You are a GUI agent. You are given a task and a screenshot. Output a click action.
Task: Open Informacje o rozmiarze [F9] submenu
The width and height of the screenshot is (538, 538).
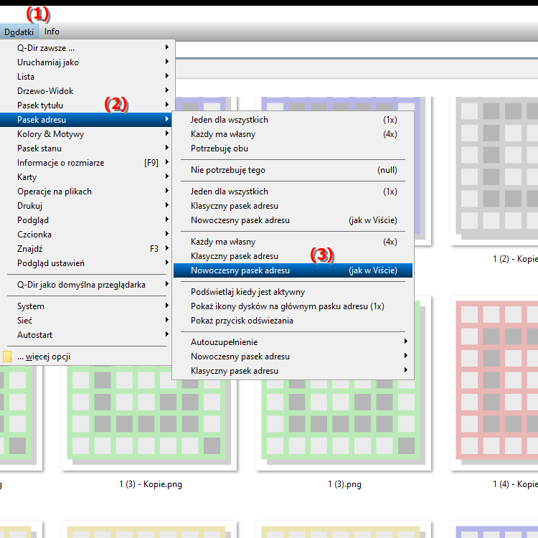tap(88, 163)
